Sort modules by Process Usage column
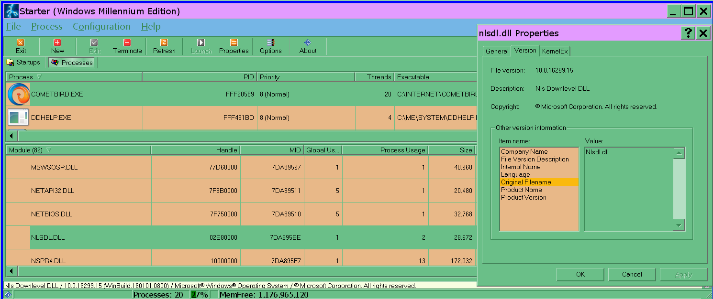The image size is (713, 299). [x=385, y=150]
